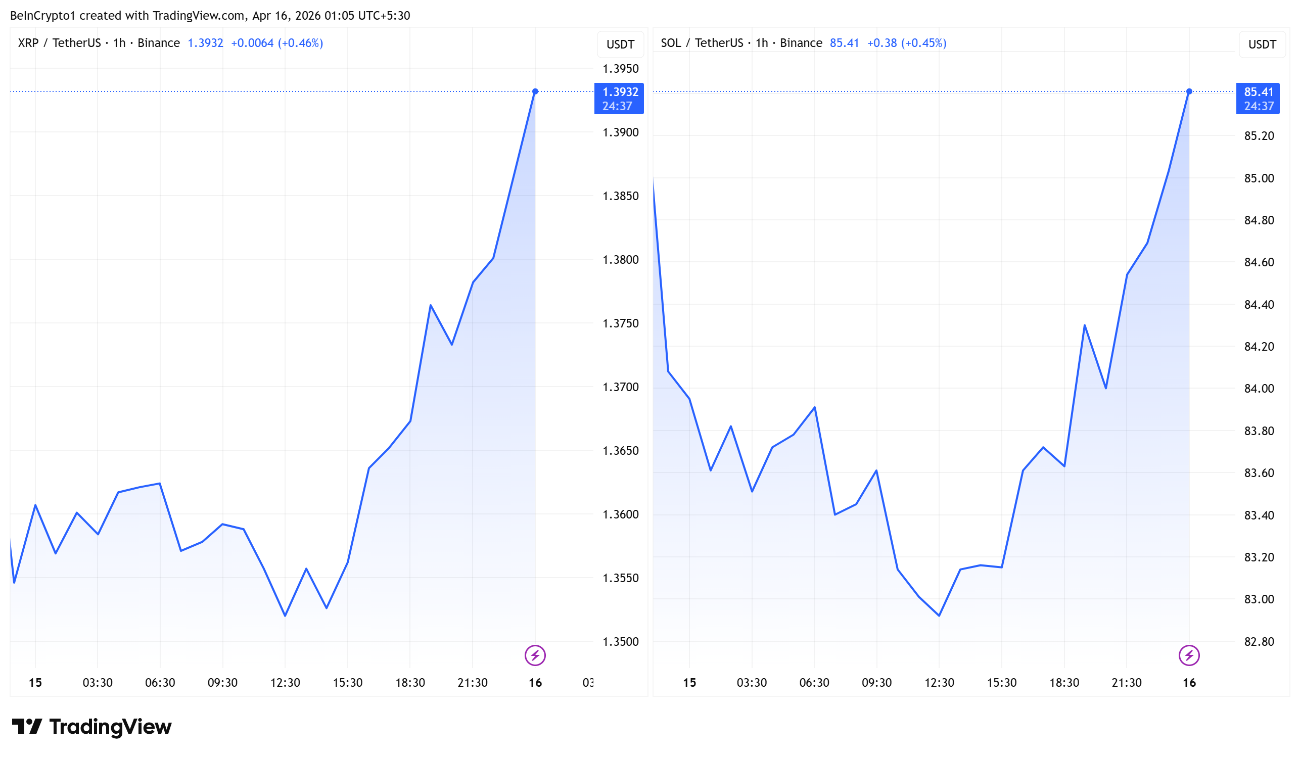1300x757 pixels.
Task: Open the USDT currency selector on SOL chart
Action: pos(1262,44)
